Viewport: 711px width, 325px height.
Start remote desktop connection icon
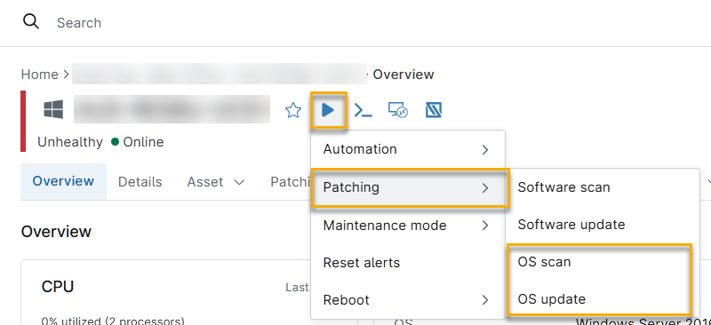(398, 110)
